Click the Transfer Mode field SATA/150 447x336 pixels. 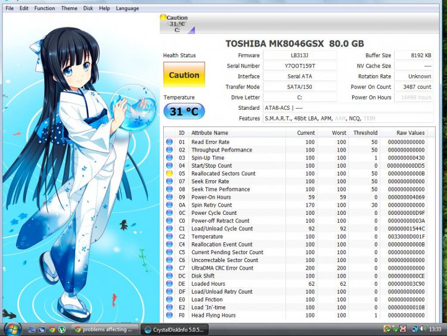click(300, 87)
